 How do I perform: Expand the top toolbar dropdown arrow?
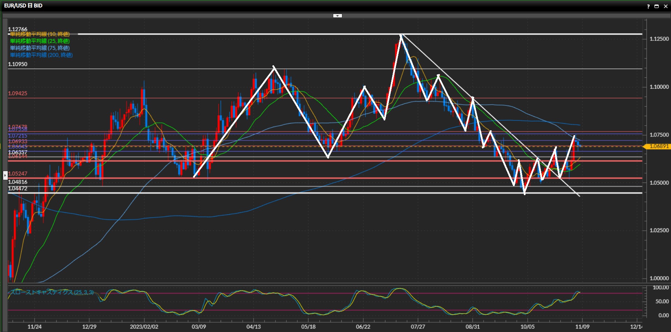[337, 16]
